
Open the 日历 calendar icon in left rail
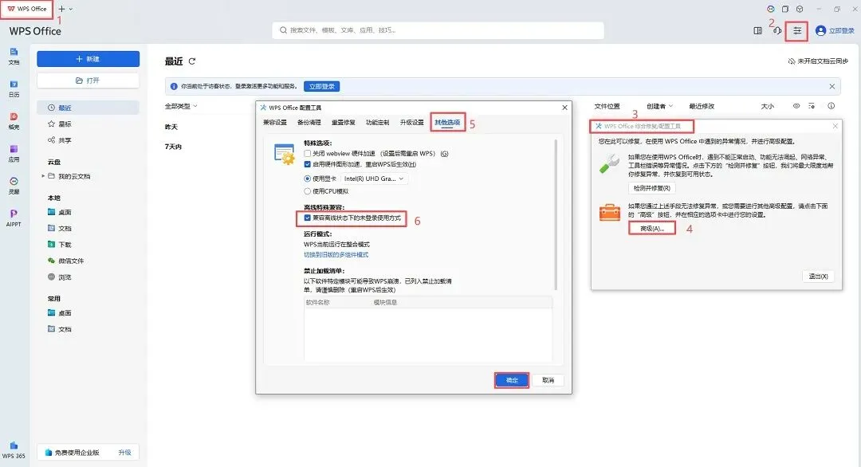pyautogui.click(x=14, y=88)
